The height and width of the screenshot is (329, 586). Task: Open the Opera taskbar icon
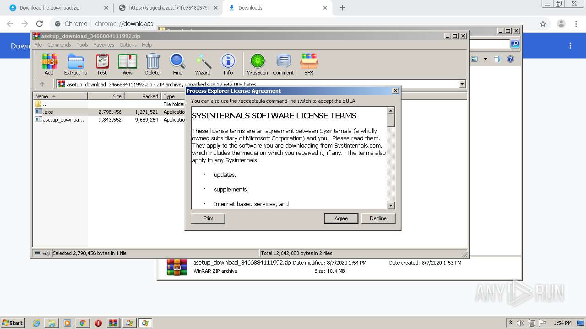(98, 323)
